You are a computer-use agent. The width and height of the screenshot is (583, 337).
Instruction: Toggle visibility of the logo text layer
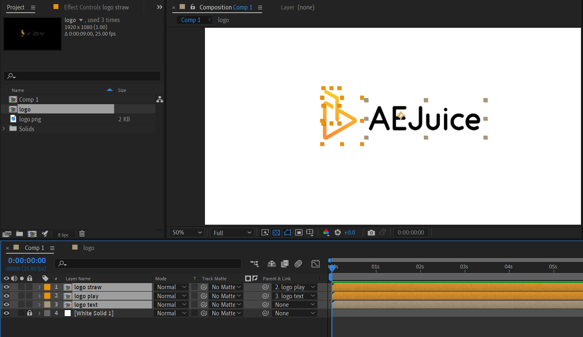(6, 305)
